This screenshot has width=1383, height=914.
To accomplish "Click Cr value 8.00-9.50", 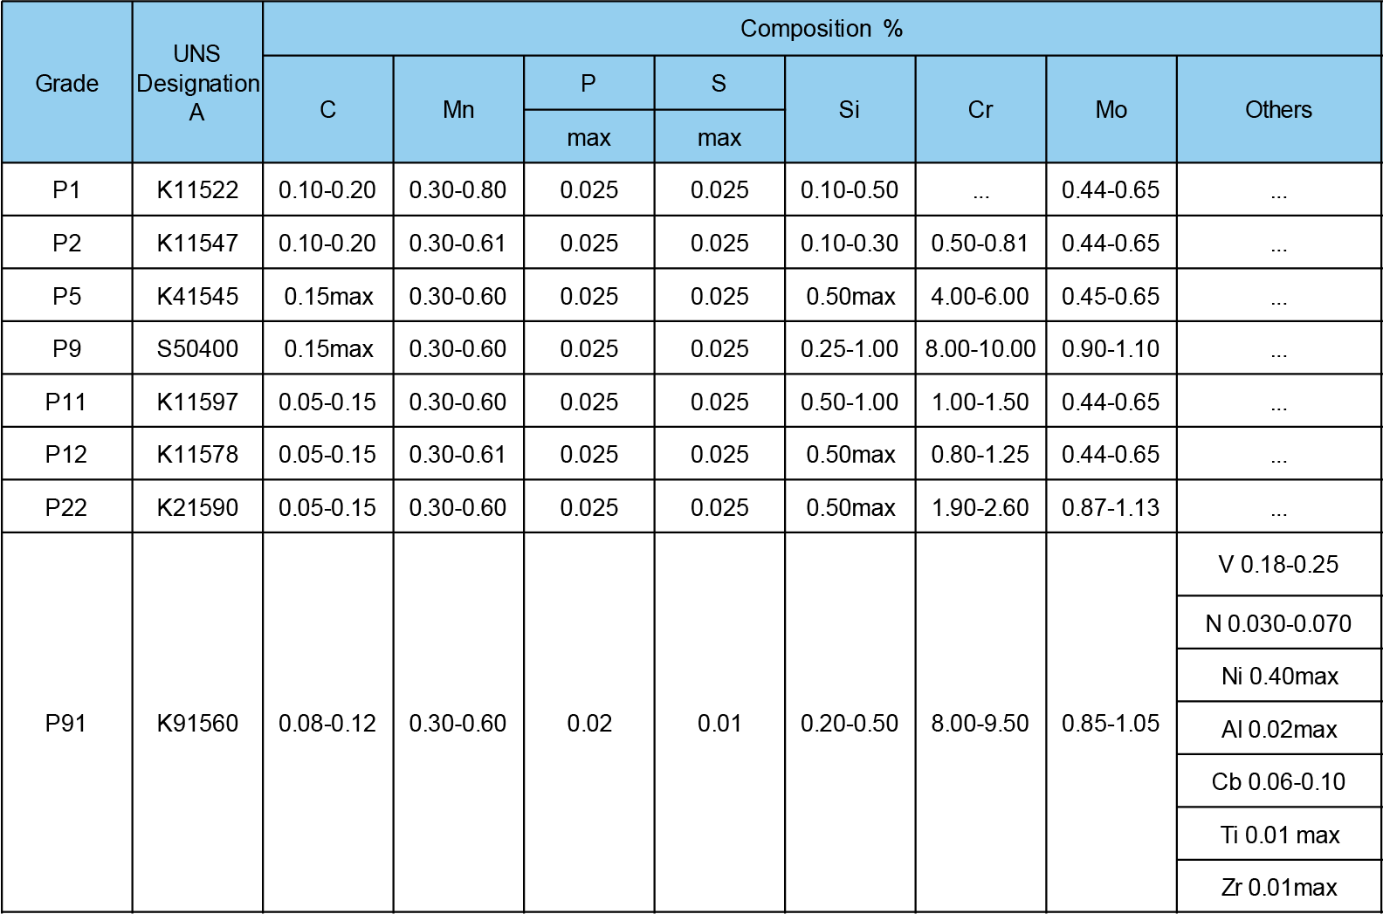I will click(x=980, y=723).
